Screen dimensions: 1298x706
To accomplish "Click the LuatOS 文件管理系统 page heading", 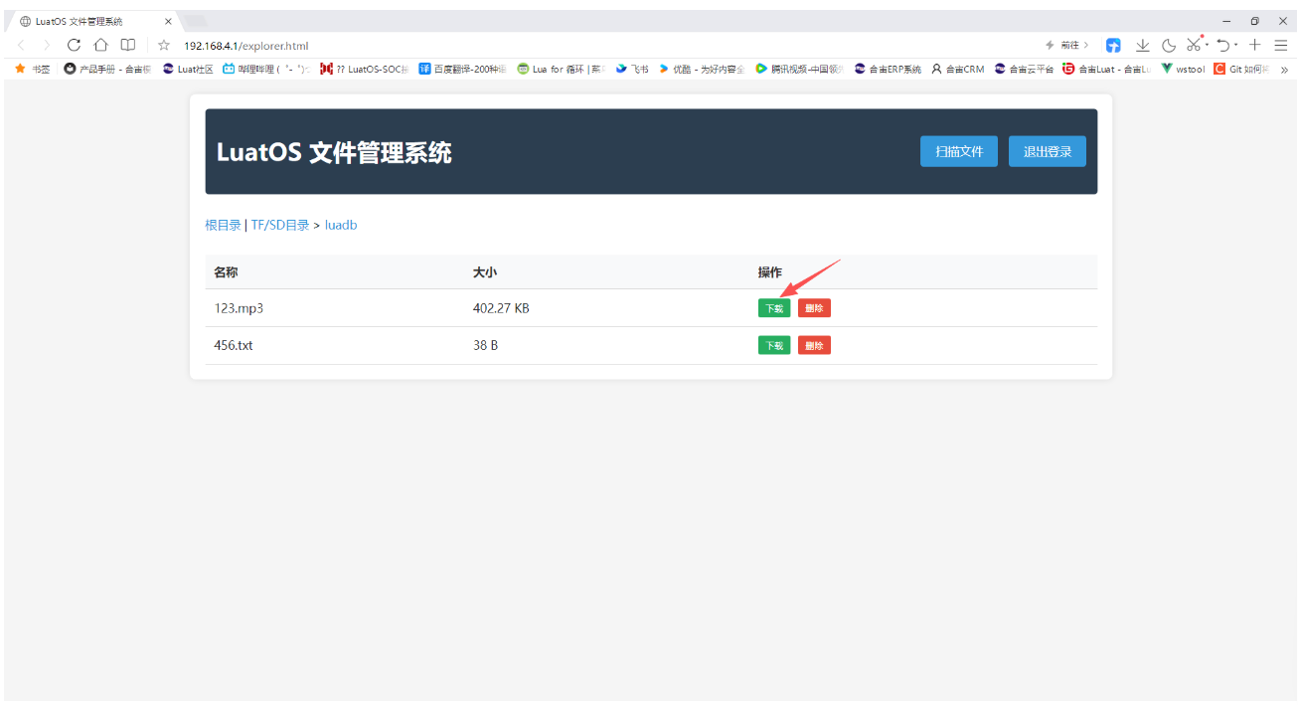I will [334, 152].
